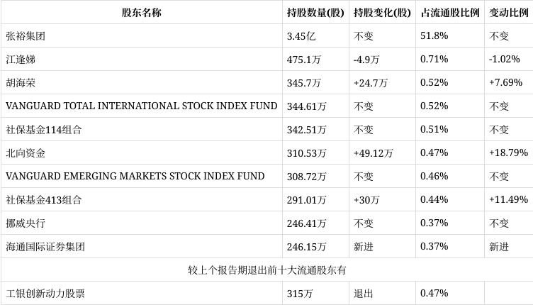This screenshot has width=533, height=305.
Task: Click the 较上个报告期退出前十大流通股东有 section heading
Action: (266, 270)
